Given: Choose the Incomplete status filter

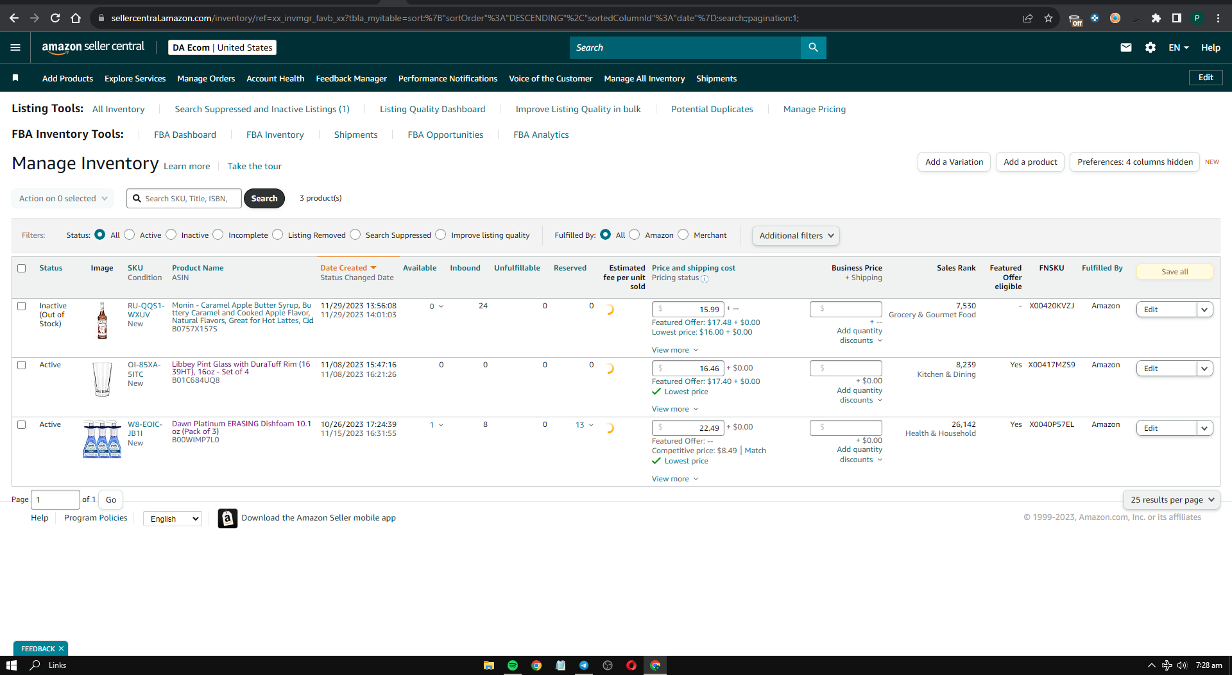Looking at the screenshot, I should pos(218,235).
